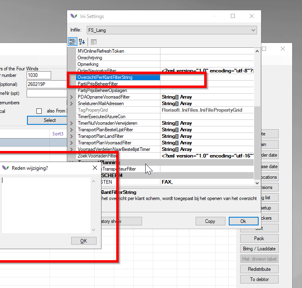
Task: Click the Reden wijziging dialog logo icon
Action: click(5, 168)
